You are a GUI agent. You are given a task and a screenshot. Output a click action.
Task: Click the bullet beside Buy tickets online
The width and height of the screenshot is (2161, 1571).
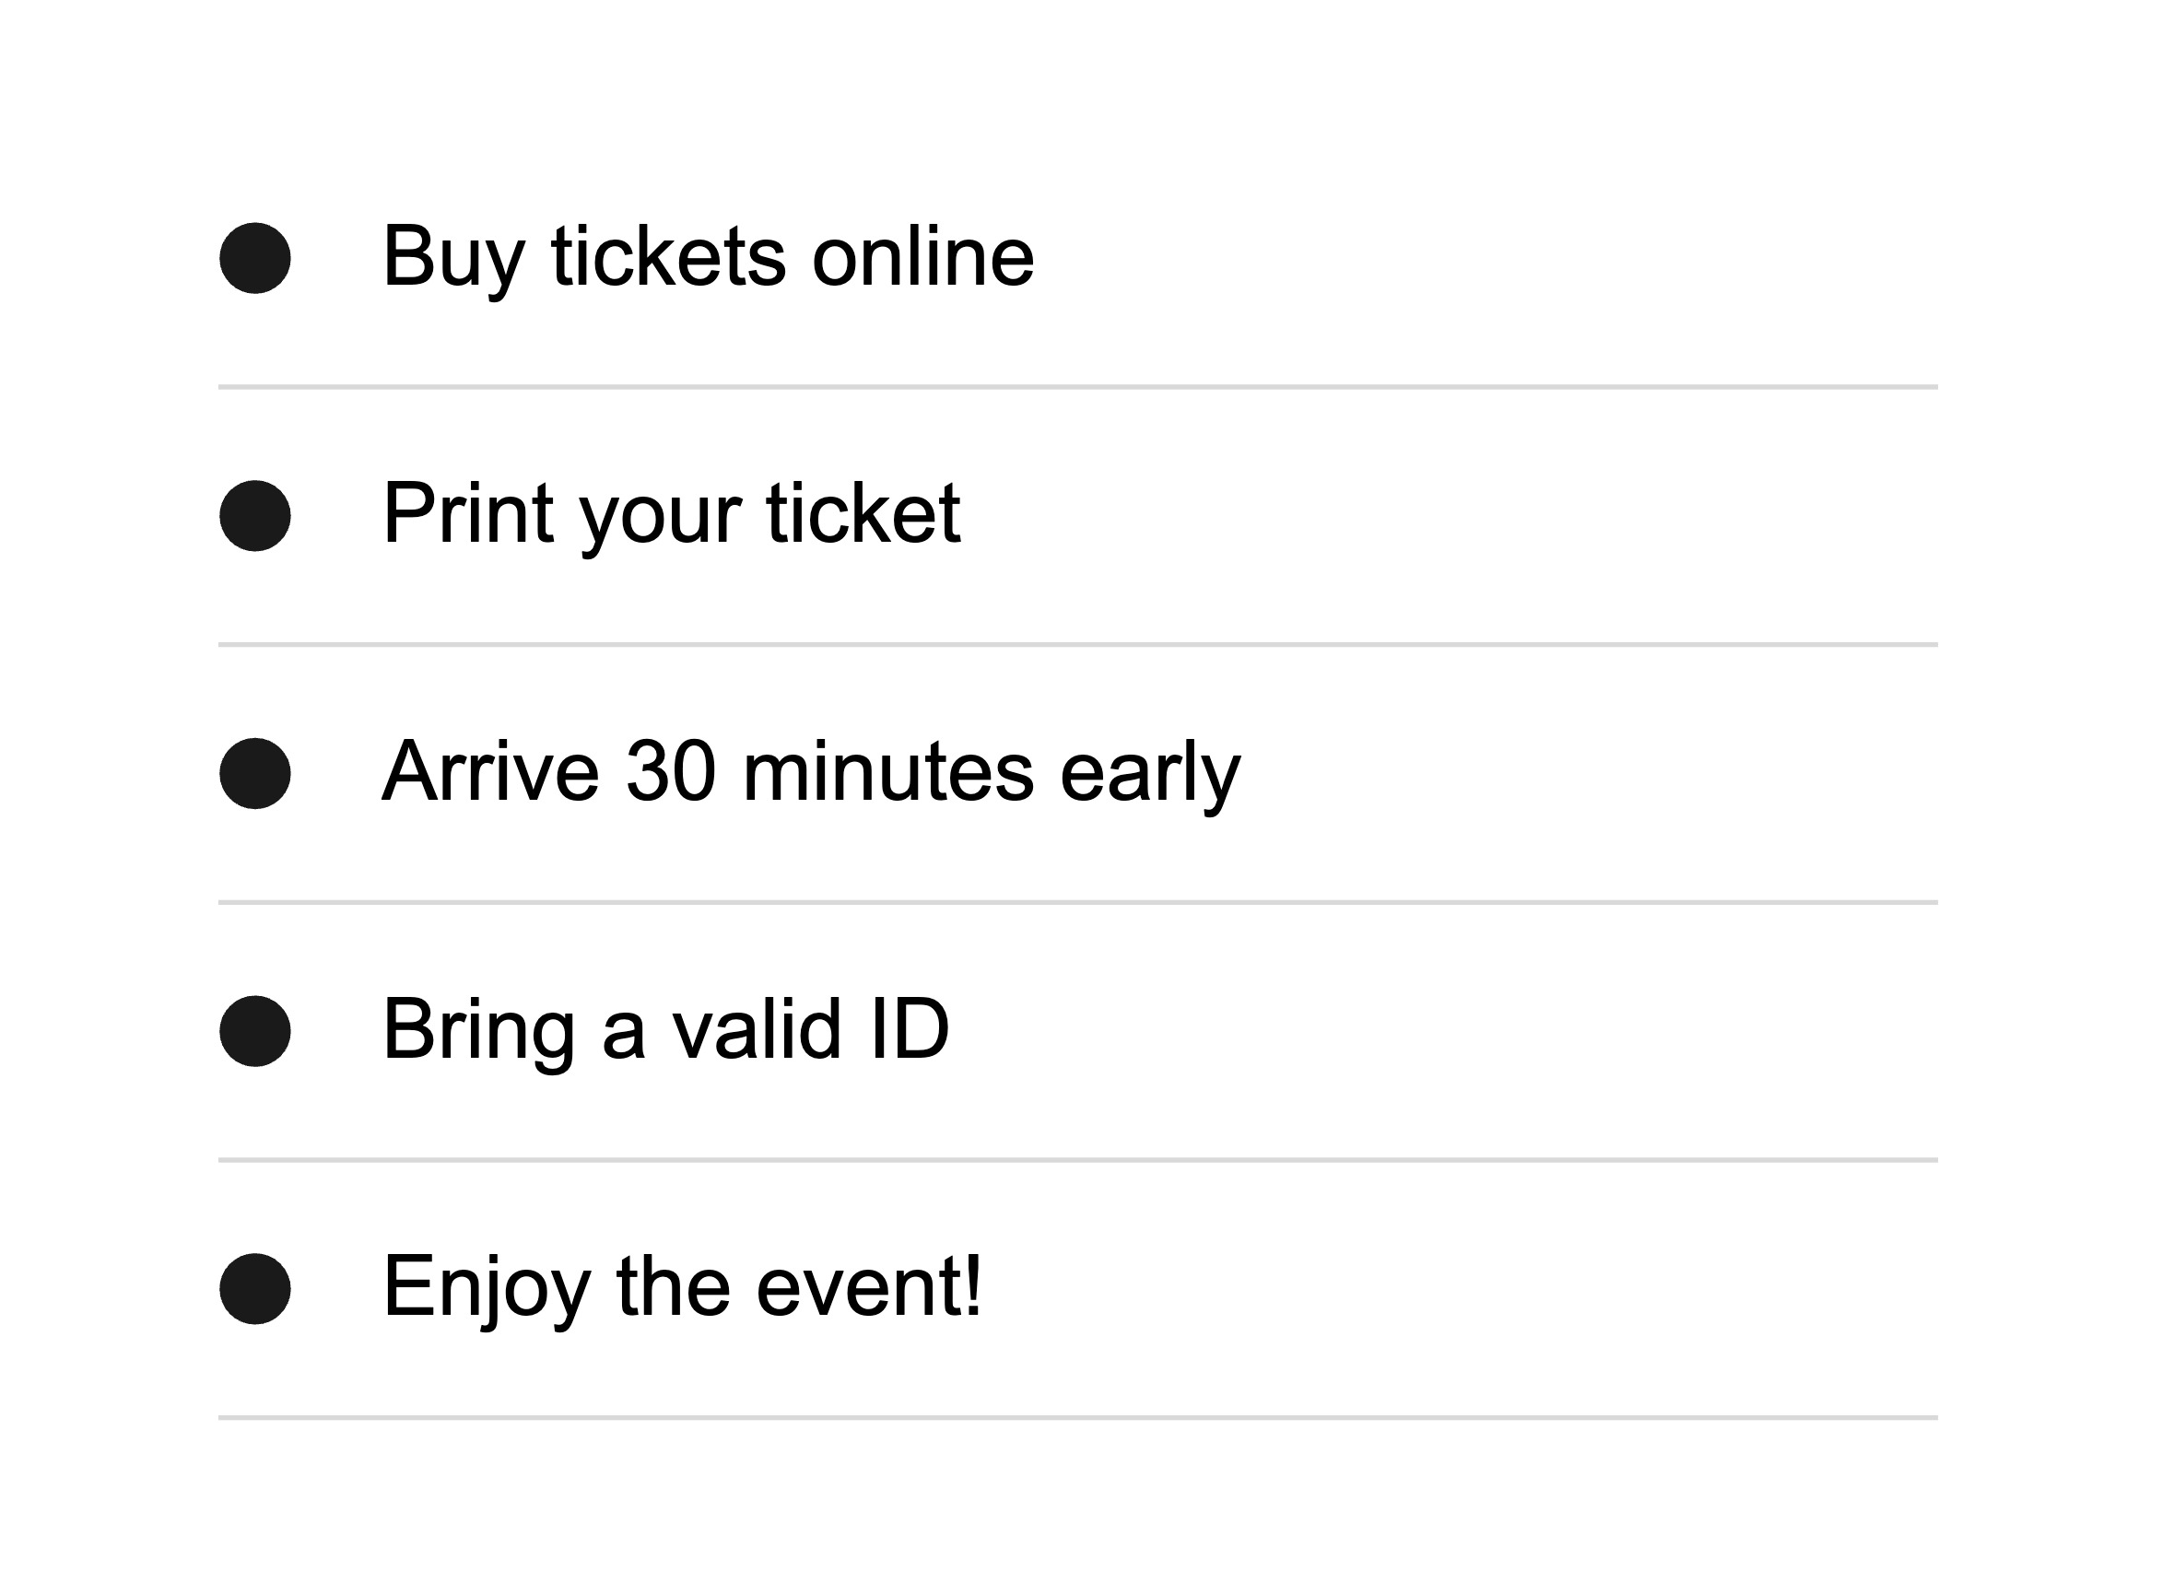tap(254, 258)
